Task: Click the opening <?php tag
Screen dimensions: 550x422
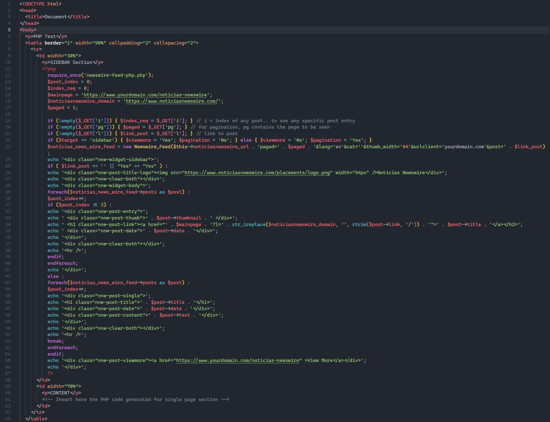Action: point(49,69)
